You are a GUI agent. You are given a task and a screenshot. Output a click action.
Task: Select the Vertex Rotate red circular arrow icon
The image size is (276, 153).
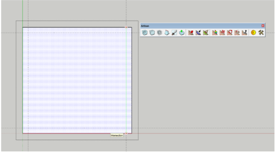[230, 33]
